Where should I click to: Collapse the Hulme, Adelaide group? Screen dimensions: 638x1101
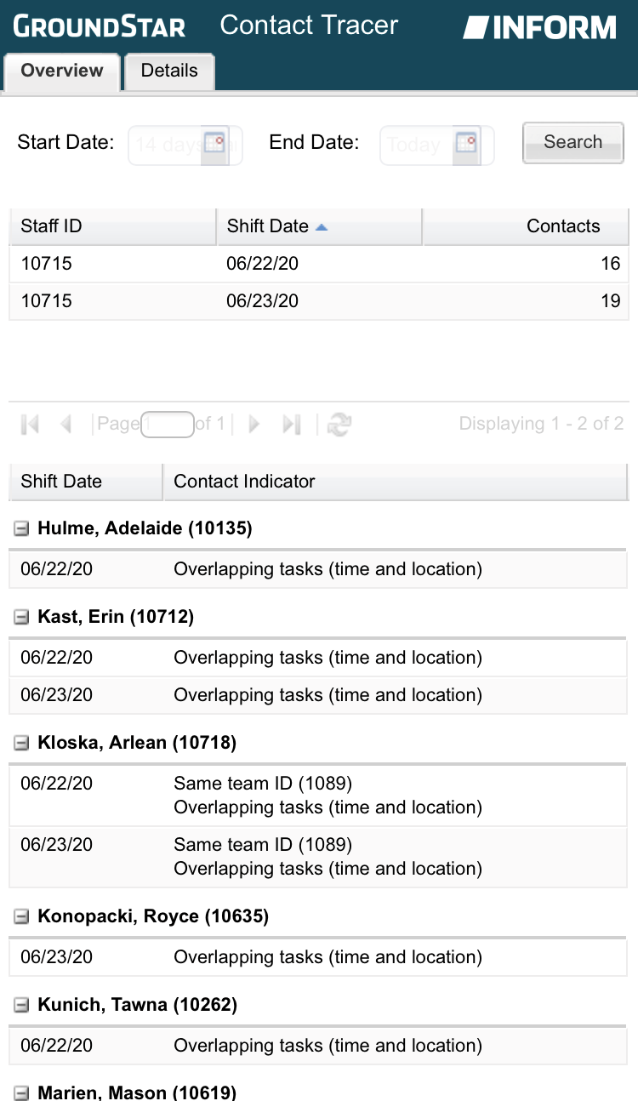(x=21, y=529)
